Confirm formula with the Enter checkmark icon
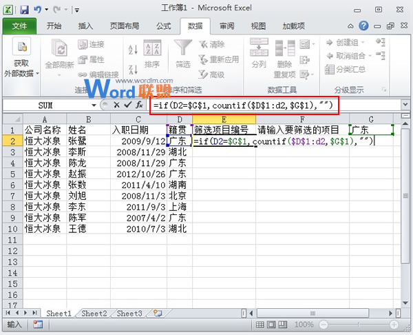This screenshot has height=335, width=413. pos(127,105)
